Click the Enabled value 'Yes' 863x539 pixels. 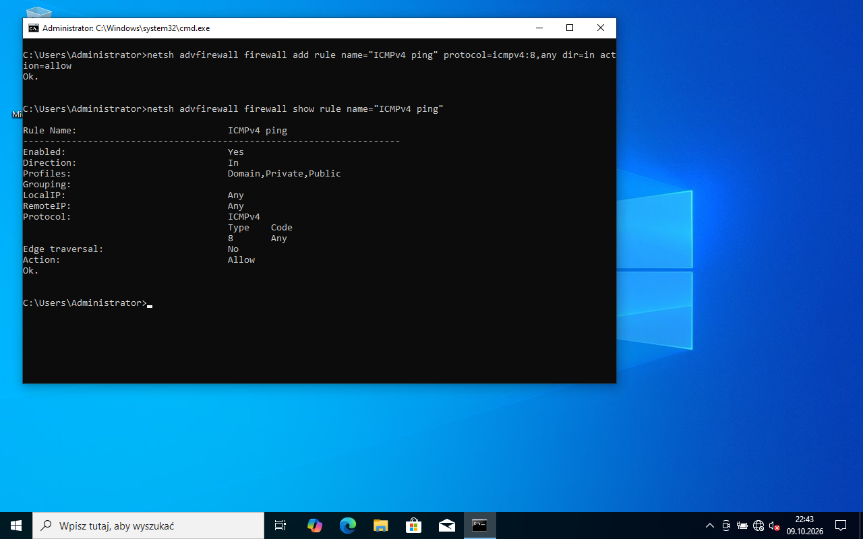tap(236, 152)
